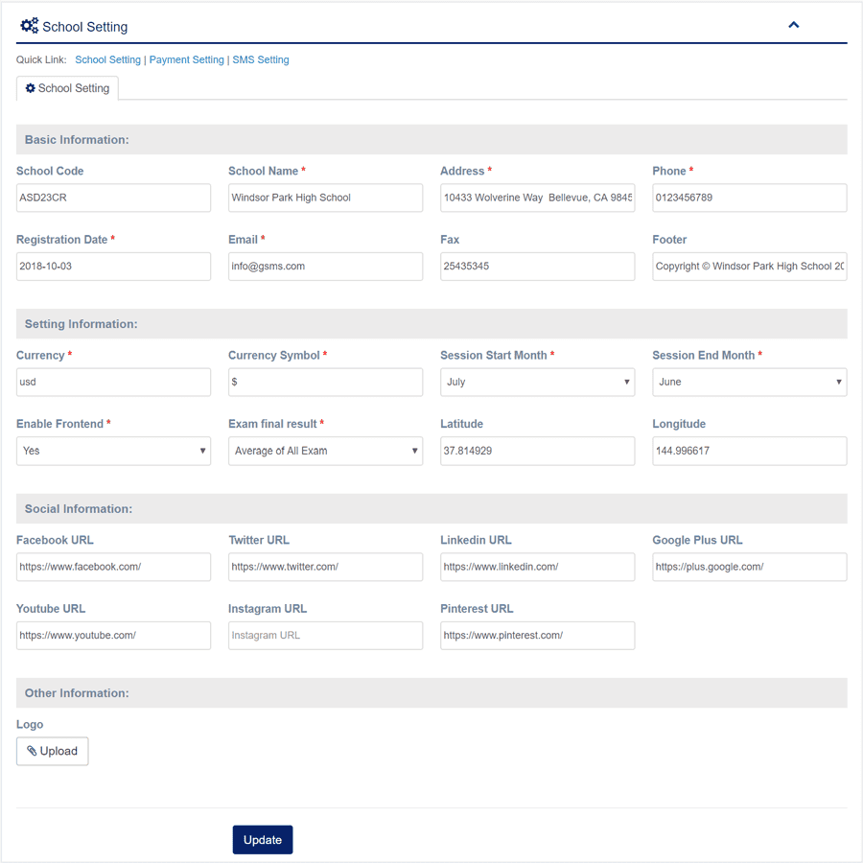Open the Exam final result dropdown

[x=325, y=451]
